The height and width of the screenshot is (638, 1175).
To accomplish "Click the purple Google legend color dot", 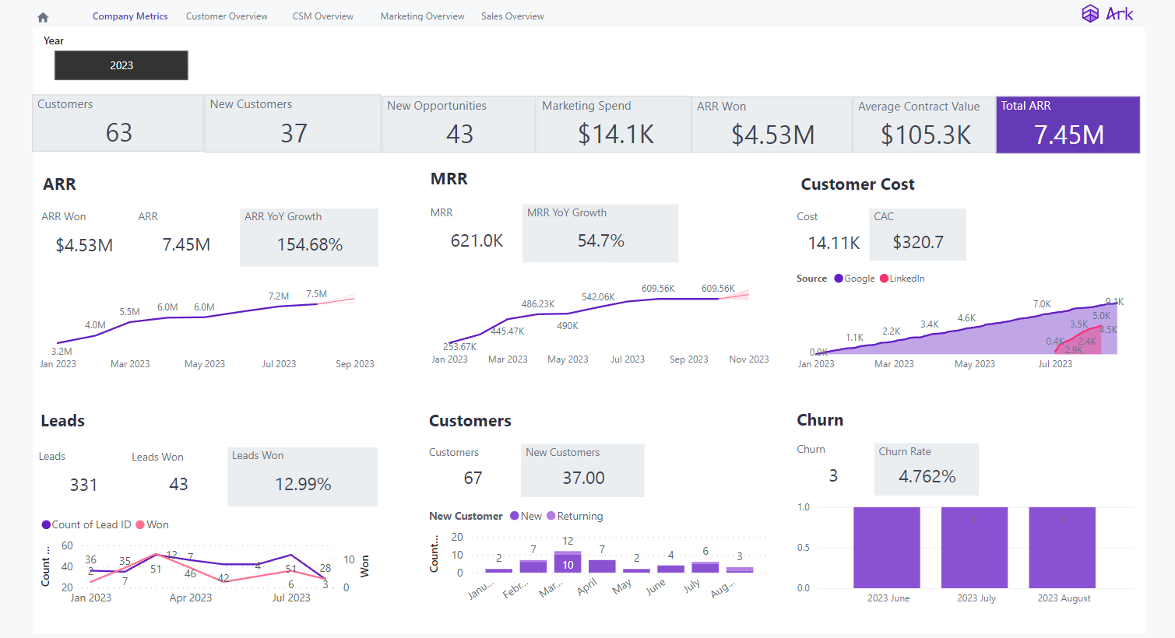I will pos(838,278).
